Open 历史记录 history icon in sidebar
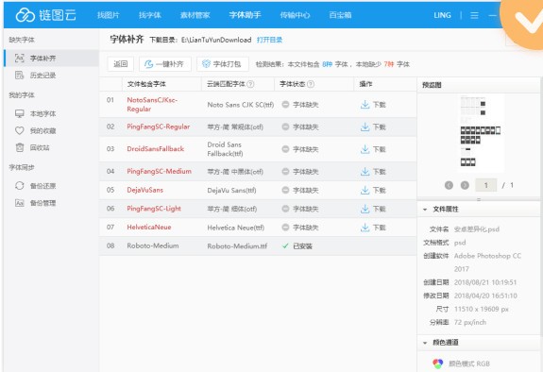This screenshot has height=372, width=543. (20, 75)
